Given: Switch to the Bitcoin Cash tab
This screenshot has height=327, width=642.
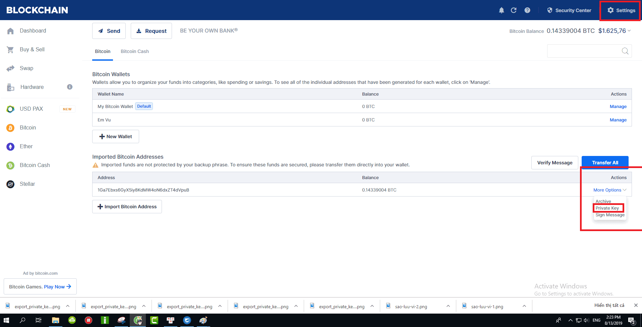Looking at the screenshot, I should tap(135, 51).
